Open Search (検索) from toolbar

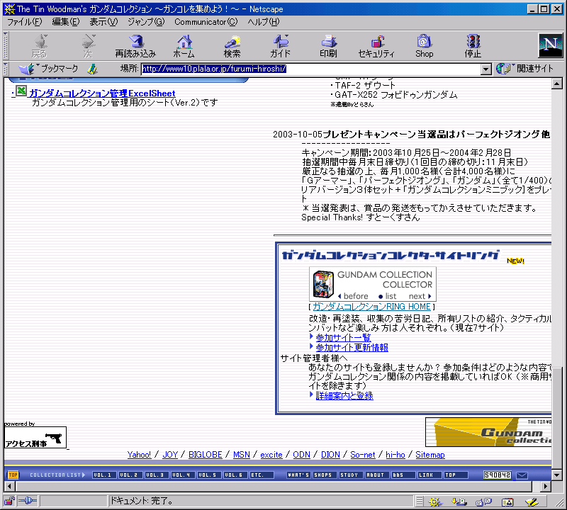click(232, 46)
